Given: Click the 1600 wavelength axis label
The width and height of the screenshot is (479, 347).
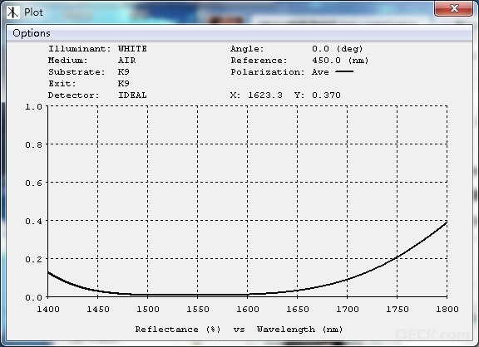Looking at the screenshot, I should click(248, 309).
